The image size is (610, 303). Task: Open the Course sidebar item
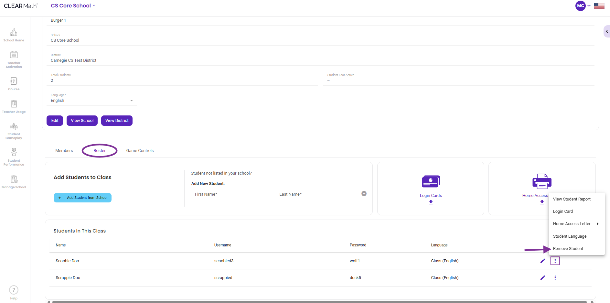point(14,84)
